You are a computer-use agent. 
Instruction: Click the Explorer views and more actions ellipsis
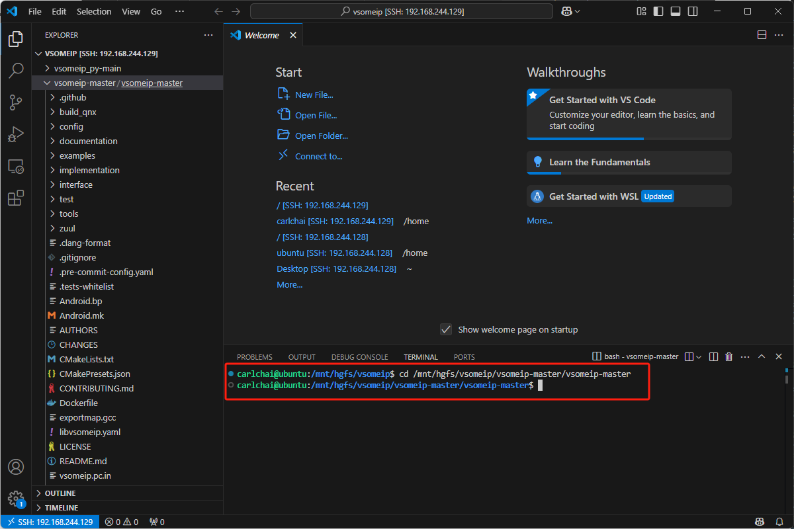(x=208, y=35)
